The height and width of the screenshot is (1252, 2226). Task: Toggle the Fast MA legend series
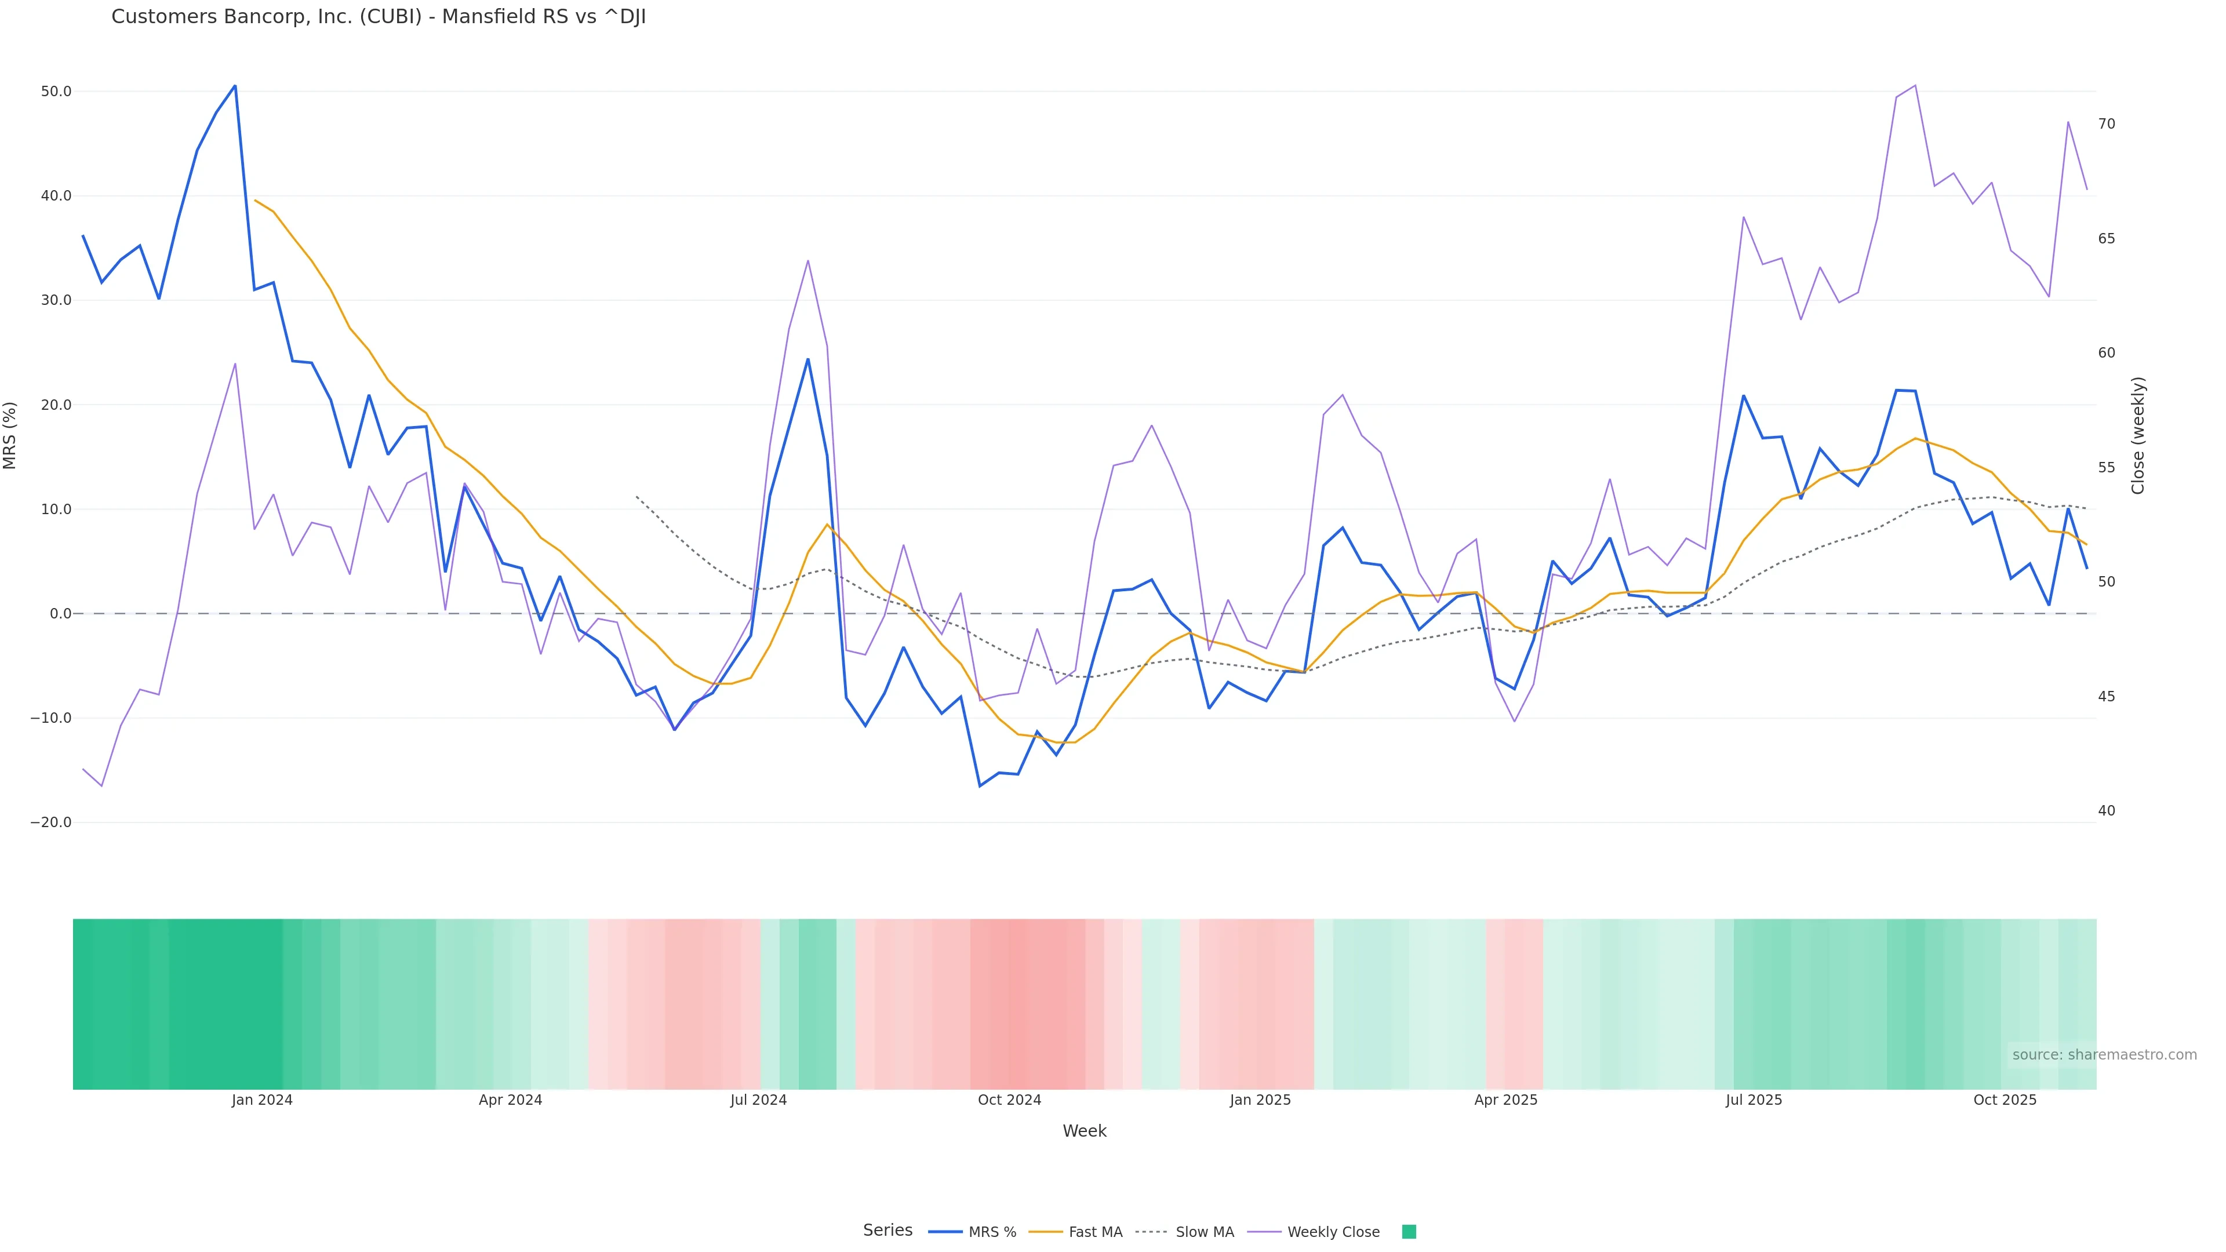[x=1095, y=1232]
